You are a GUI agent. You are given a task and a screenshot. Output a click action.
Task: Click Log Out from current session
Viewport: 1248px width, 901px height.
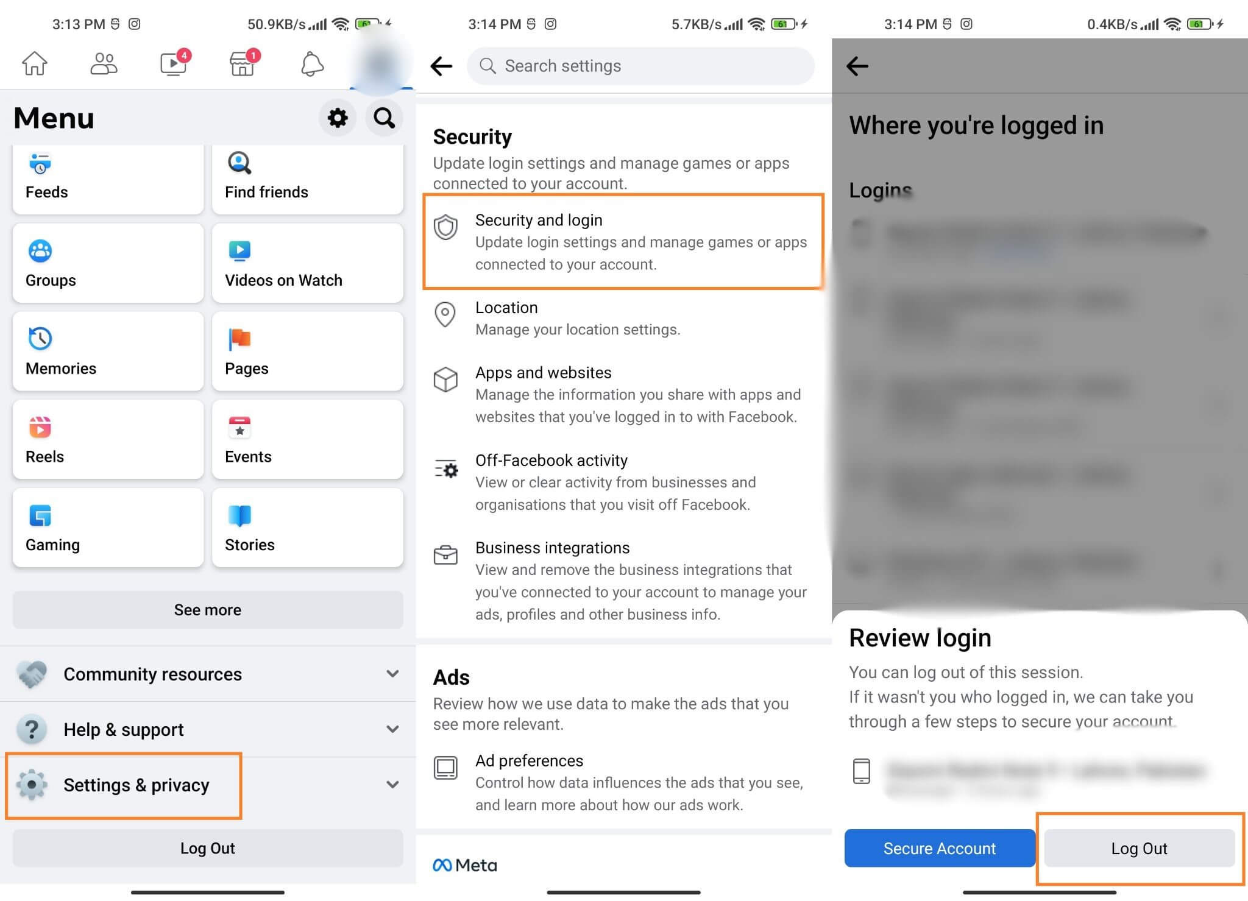pos(1140,848)
